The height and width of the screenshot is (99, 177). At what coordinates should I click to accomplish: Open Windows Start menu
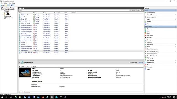point(2,97)
